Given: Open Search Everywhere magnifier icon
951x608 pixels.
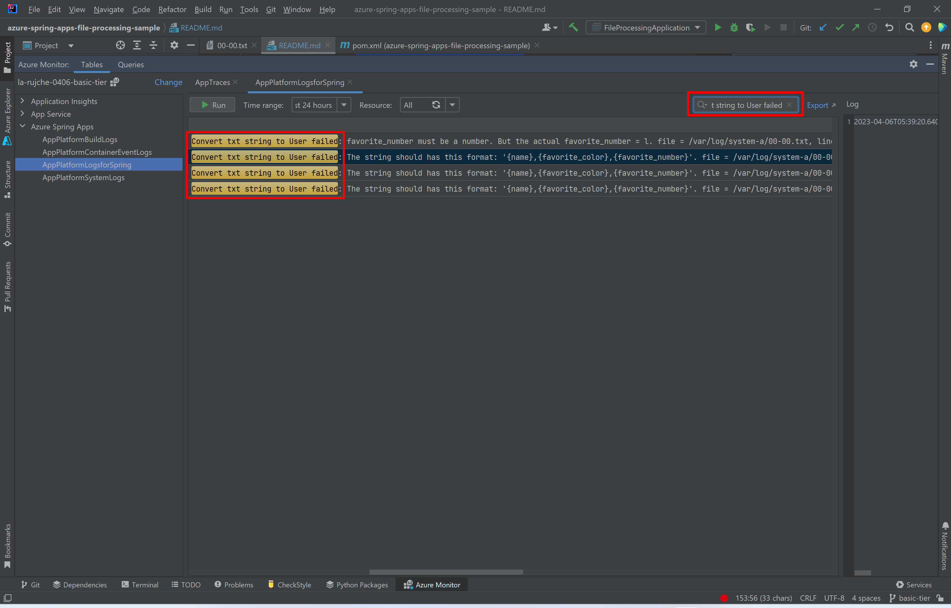Looking at the screenshot, I should point(909,28).
